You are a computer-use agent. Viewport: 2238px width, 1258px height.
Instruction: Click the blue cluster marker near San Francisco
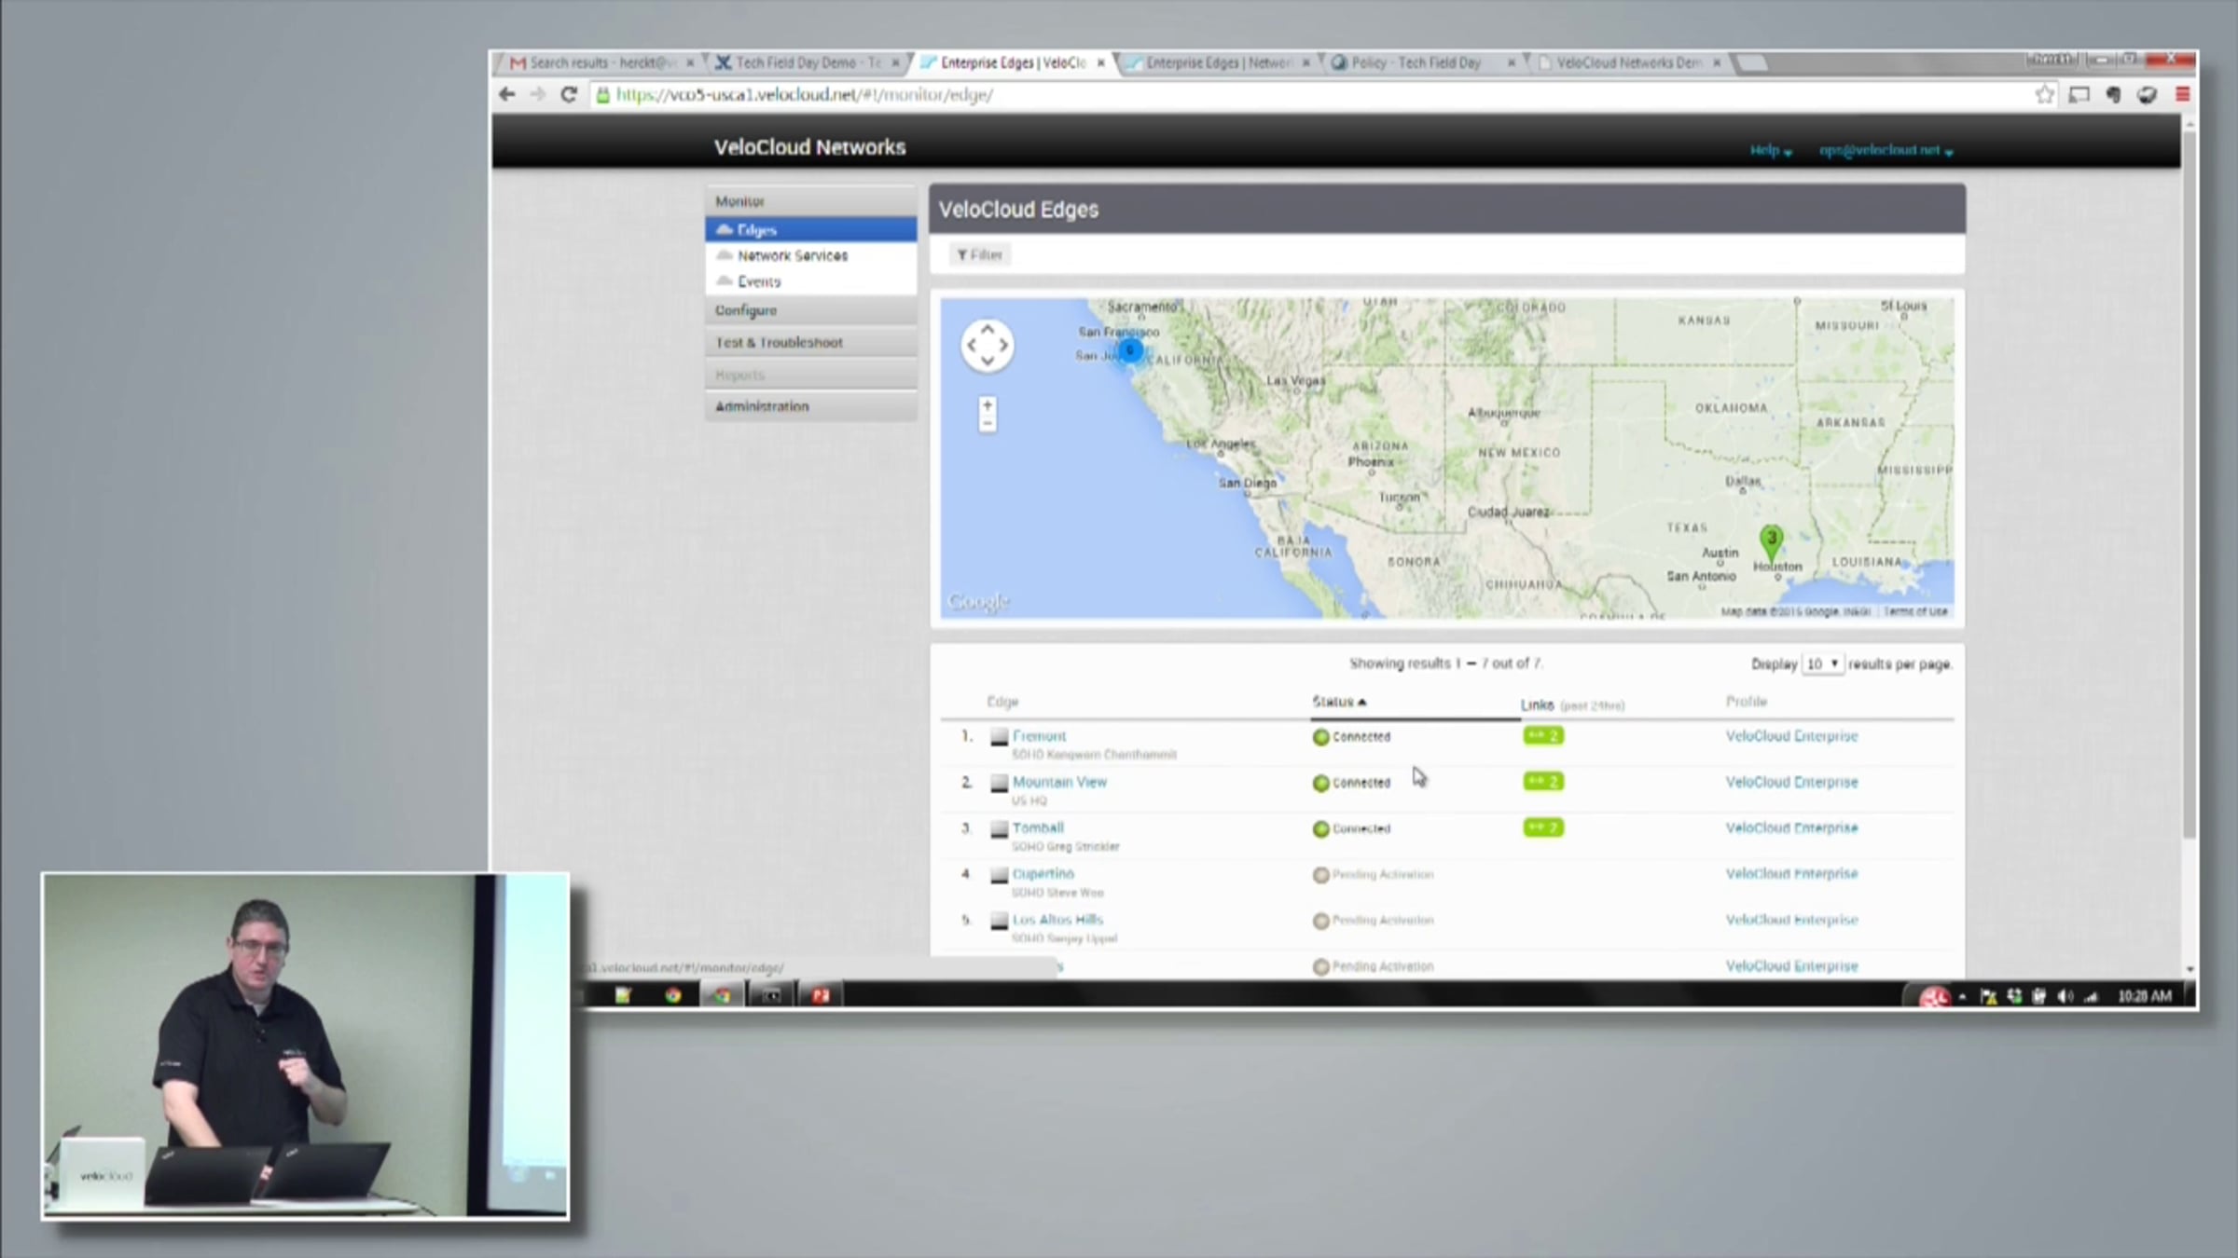1130,350
